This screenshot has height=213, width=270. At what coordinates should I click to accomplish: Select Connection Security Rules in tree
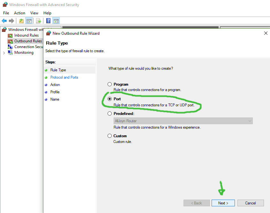pos(29,47)
